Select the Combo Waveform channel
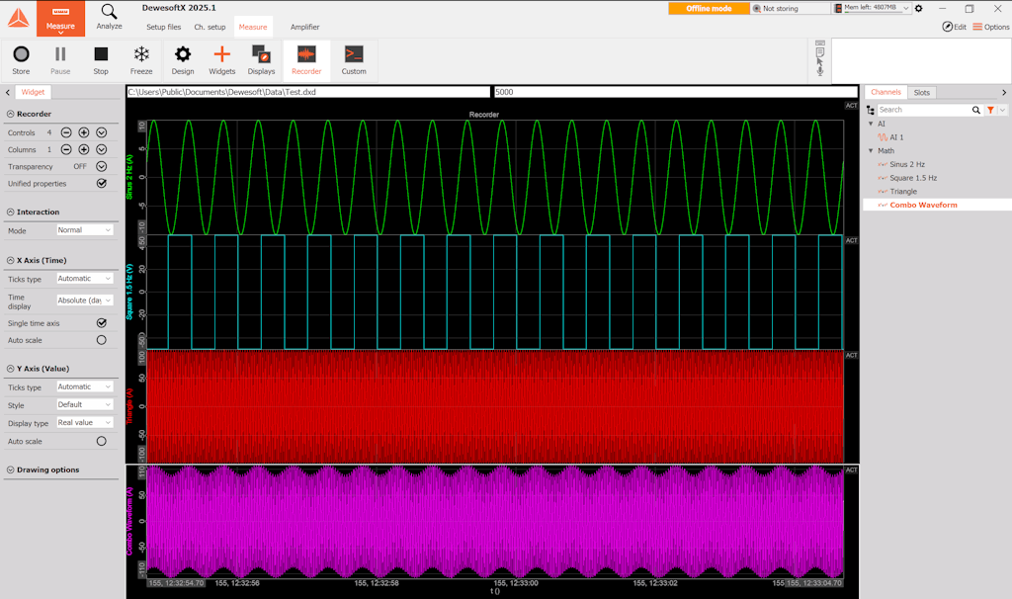 (924, 205)
